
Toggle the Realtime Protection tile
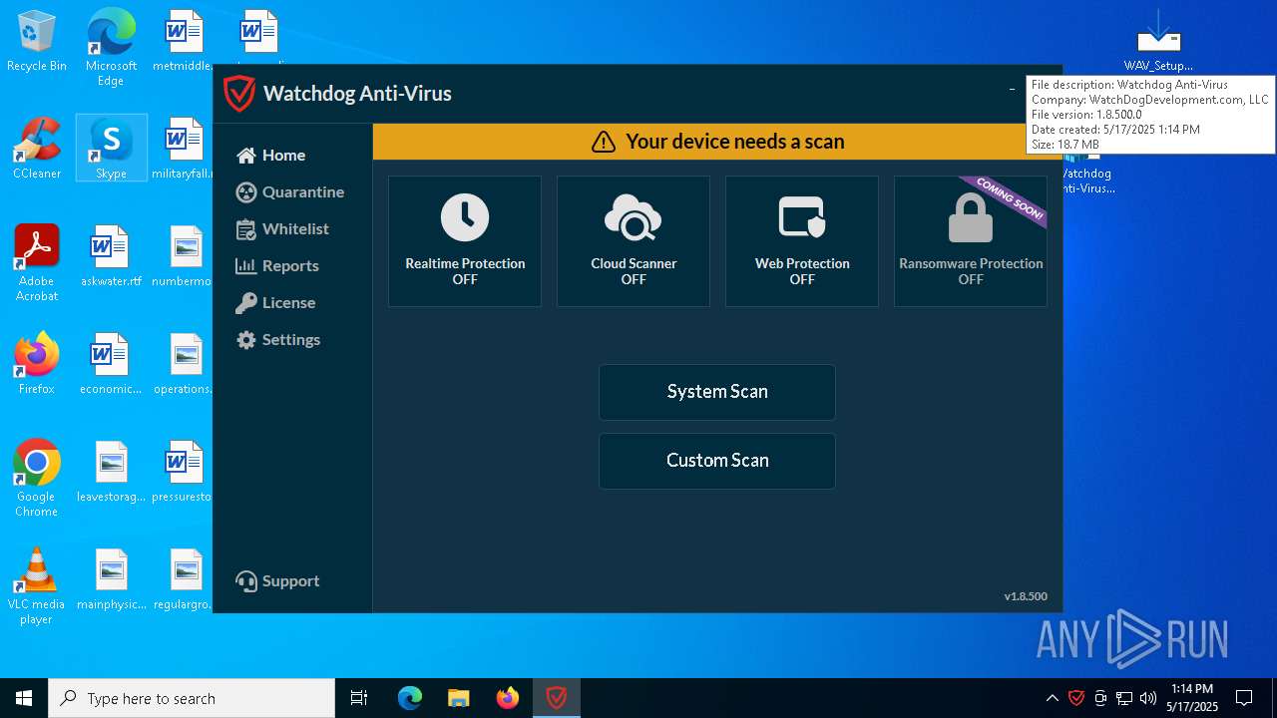[x=465, y=241]
